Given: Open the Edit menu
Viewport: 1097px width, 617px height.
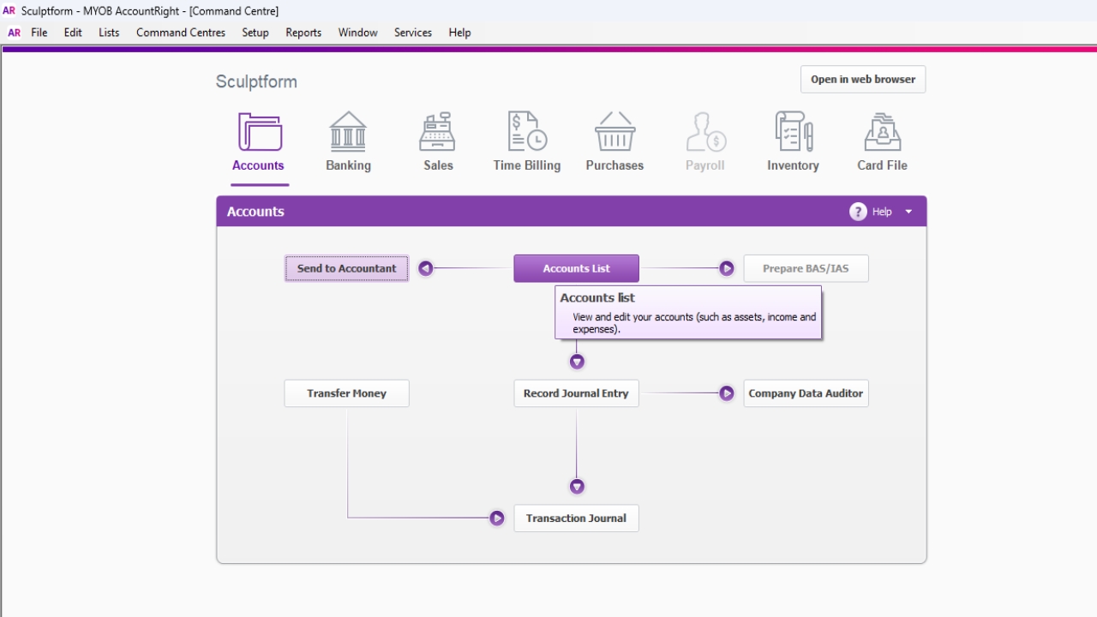Looking at the screenshot, I should (73, 33).
